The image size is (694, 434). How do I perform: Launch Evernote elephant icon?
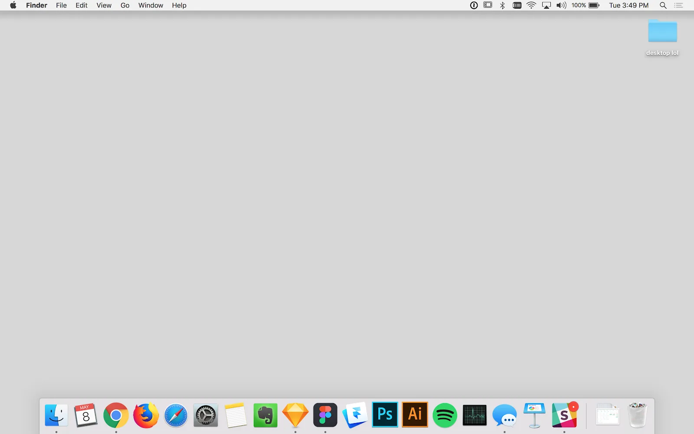(265, 415)
